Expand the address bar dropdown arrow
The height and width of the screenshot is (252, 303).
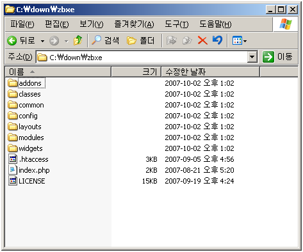point(252,57)
